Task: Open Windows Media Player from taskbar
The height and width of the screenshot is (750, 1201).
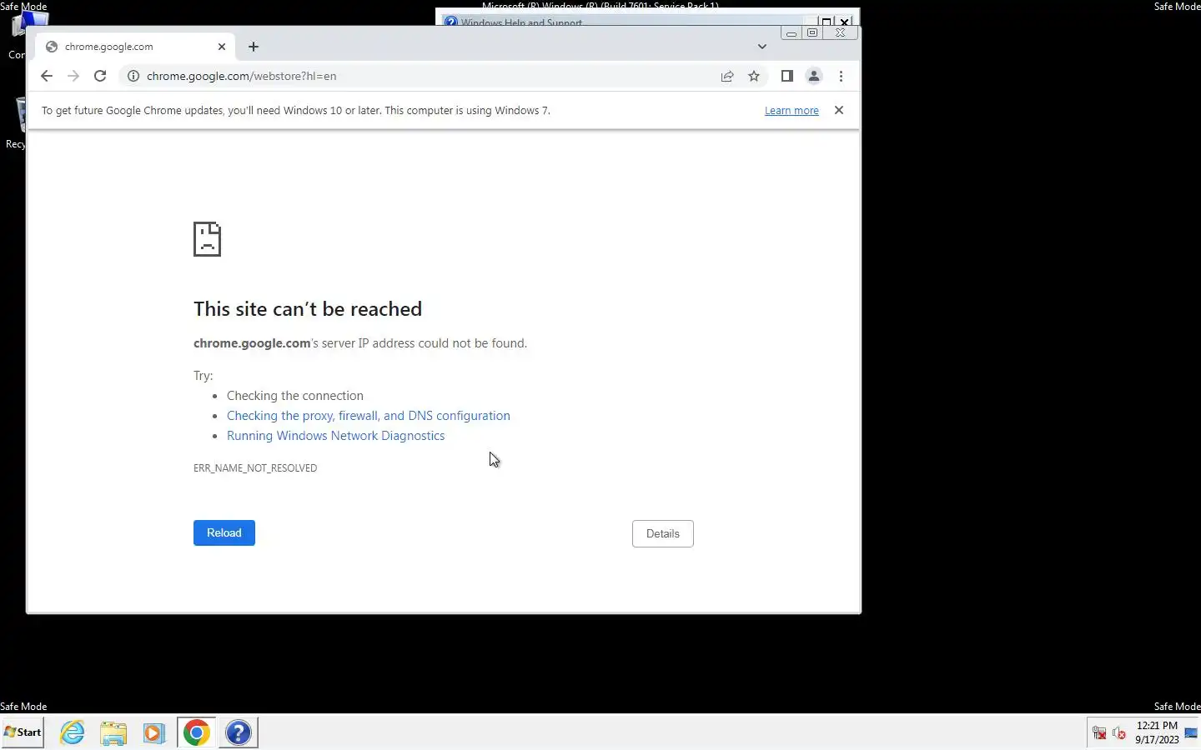Action: 153,732
